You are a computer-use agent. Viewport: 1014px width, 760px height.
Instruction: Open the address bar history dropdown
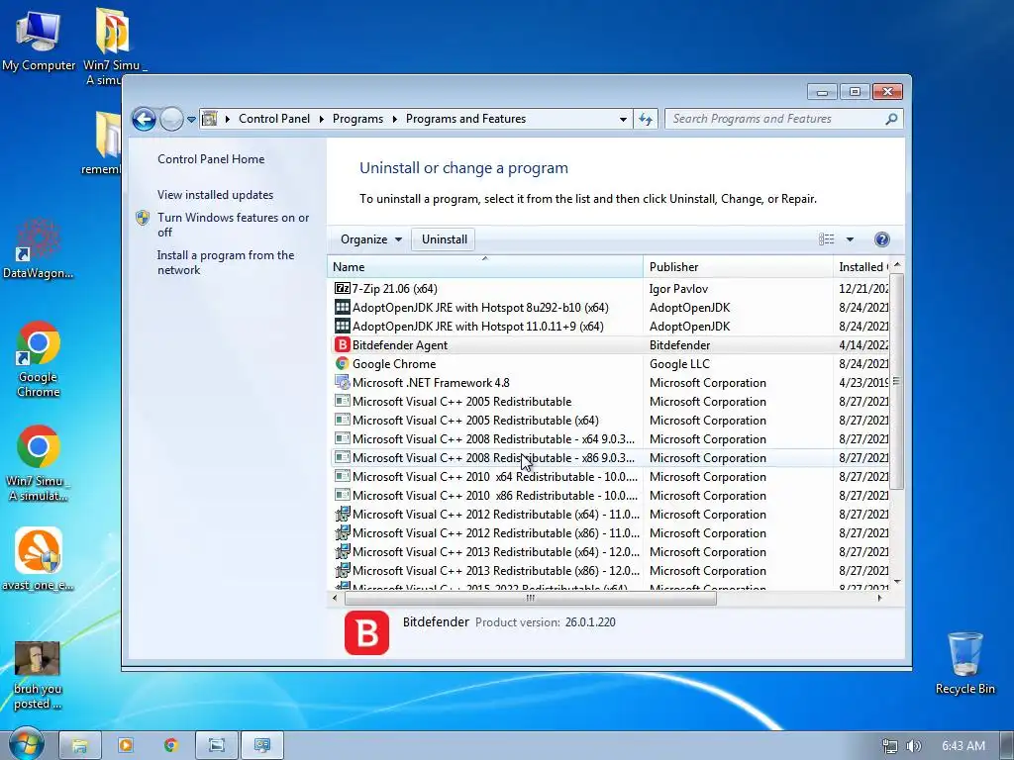pos(623,119)
